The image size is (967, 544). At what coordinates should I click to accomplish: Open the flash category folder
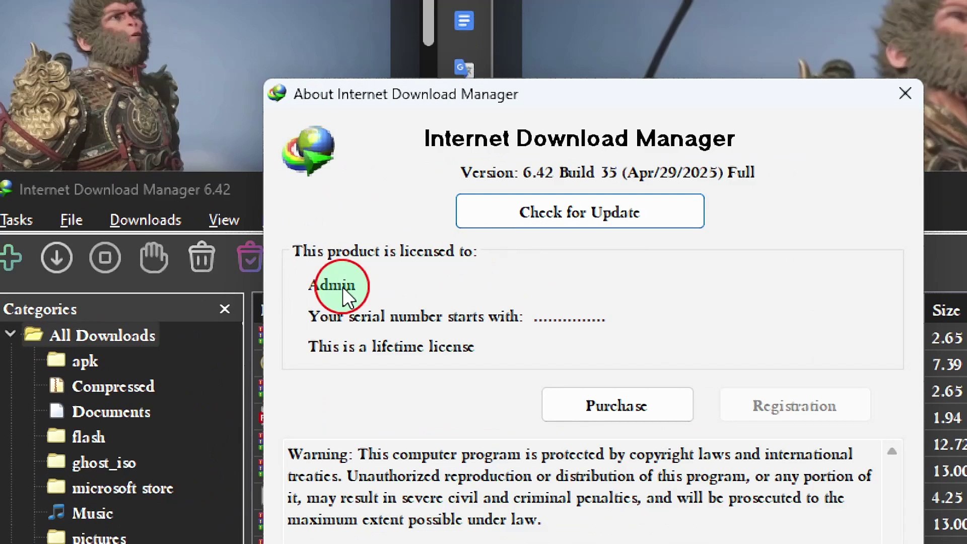click(x=76, y=437)
